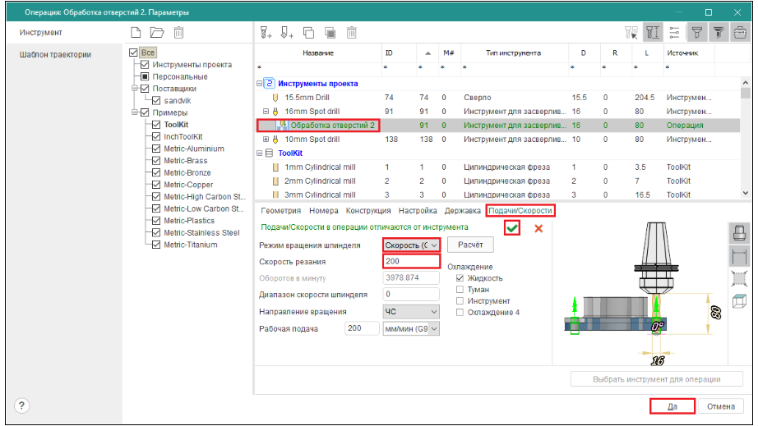Open the Режим вращения шпинделя dropdown
Screen dimensions: 758x426
[x=412, y=245]
